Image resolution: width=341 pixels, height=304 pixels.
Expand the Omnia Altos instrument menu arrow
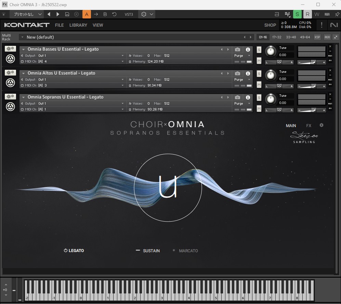click(x=23, y=73)
